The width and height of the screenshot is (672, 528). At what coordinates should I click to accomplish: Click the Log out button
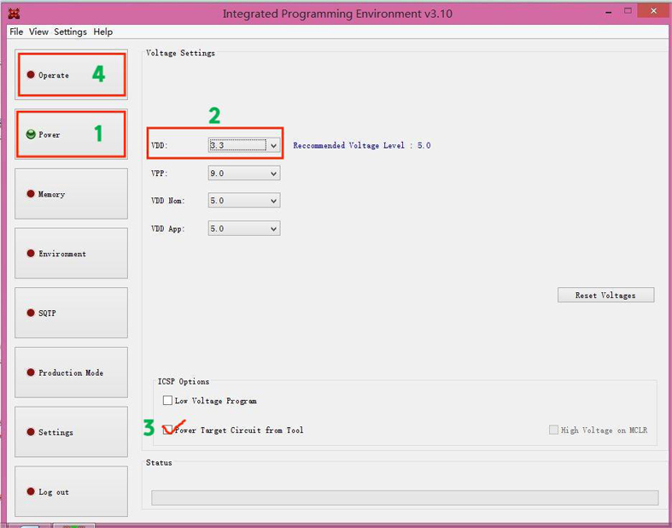pos(71,491)
